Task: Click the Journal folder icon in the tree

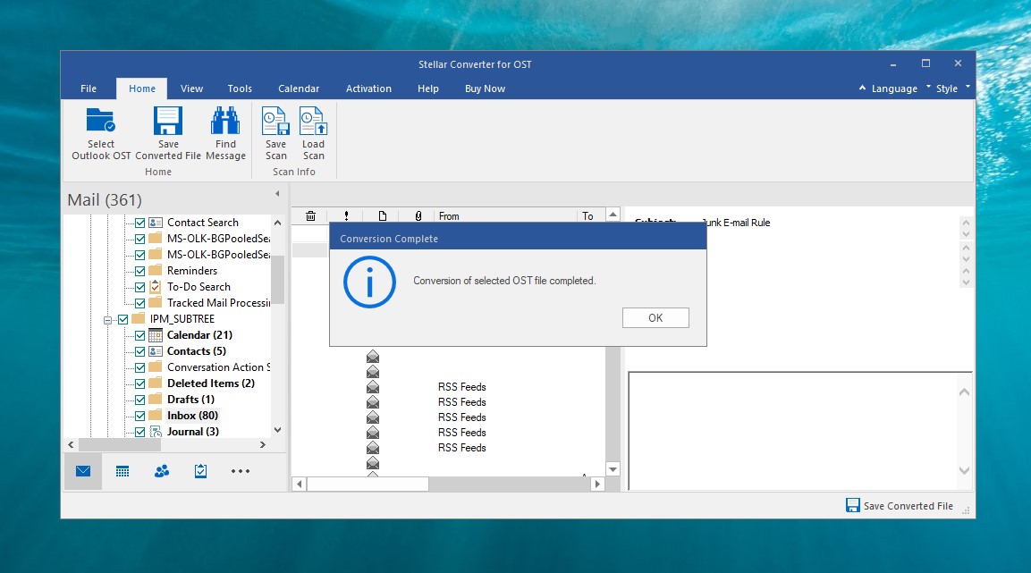Action: 156,432
